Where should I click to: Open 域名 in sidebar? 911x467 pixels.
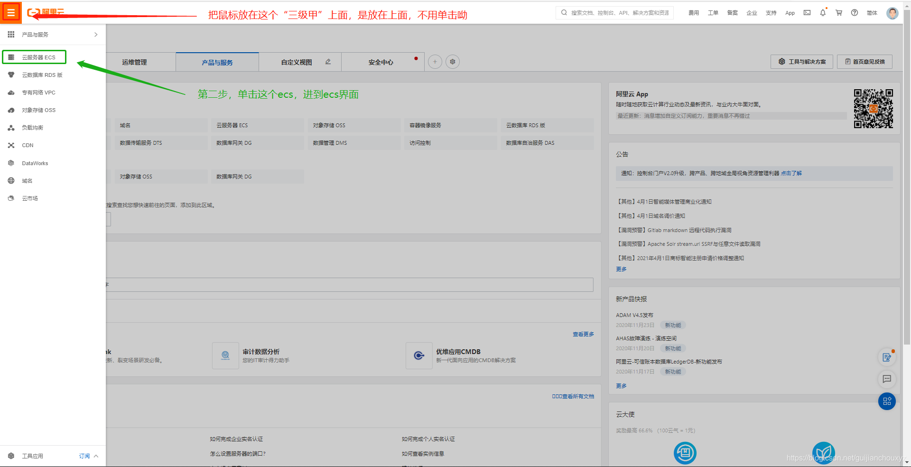click(27, 181)
